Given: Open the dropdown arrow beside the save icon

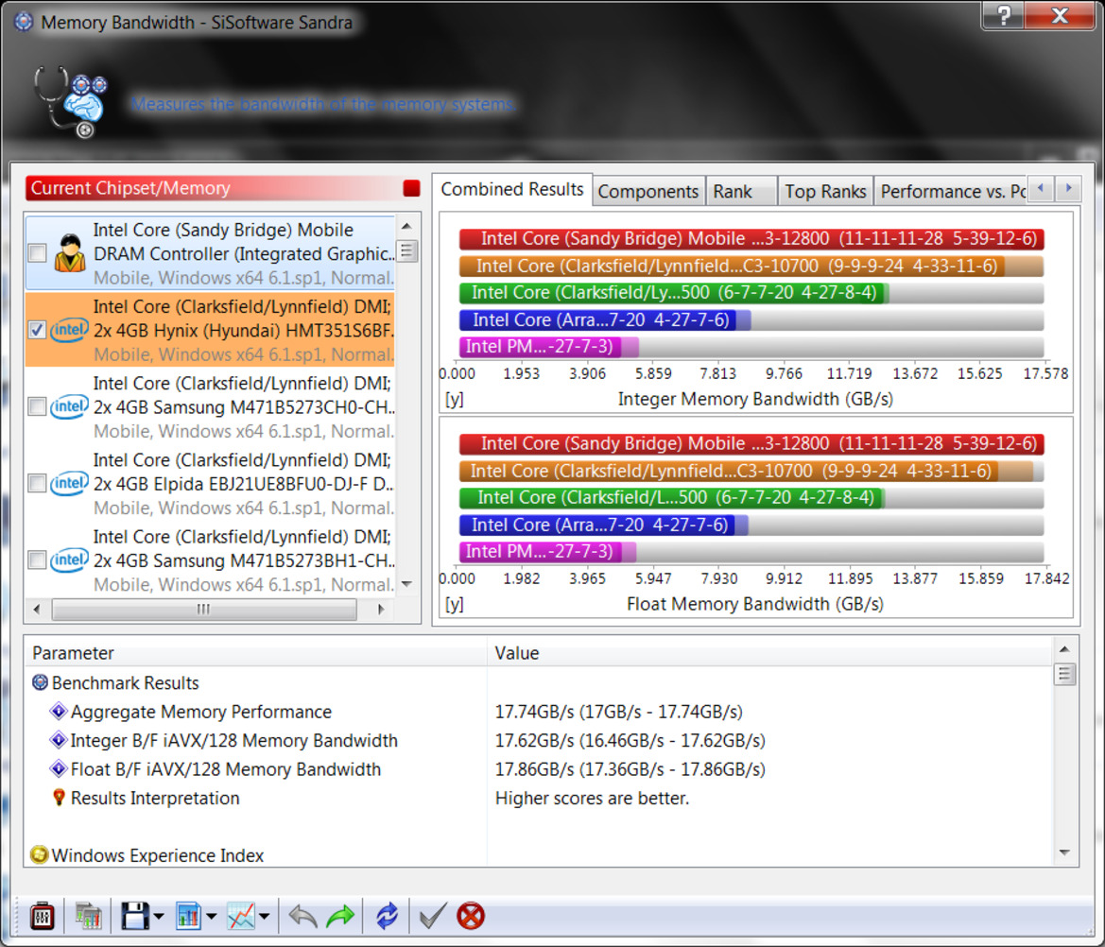Looking at the screenshot, I should pyautogui.click(x=159, y=917).
